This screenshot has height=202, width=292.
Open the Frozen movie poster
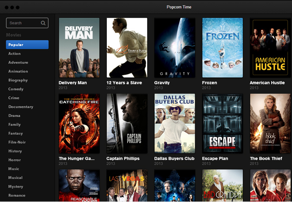(x=222, y=47)
